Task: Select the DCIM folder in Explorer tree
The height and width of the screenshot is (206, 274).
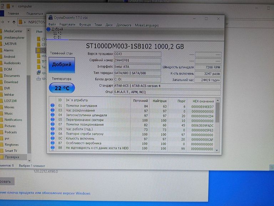Action: pos(8,69)
